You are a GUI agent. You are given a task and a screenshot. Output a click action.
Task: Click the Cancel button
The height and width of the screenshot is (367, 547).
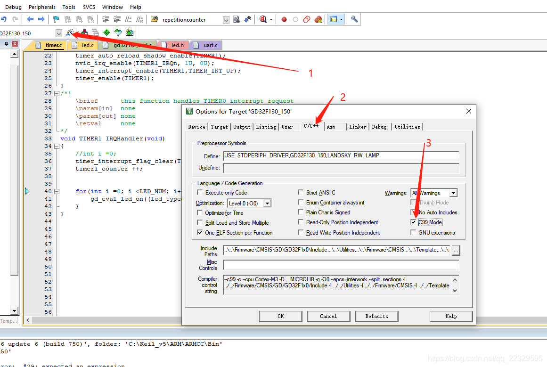tap(328, 317)
